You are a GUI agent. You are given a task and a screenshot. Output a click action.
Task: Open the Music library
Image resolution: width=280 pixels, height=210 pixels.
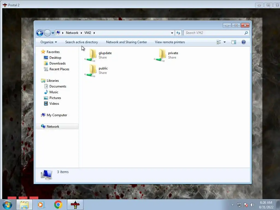click(x=54, y=92)
